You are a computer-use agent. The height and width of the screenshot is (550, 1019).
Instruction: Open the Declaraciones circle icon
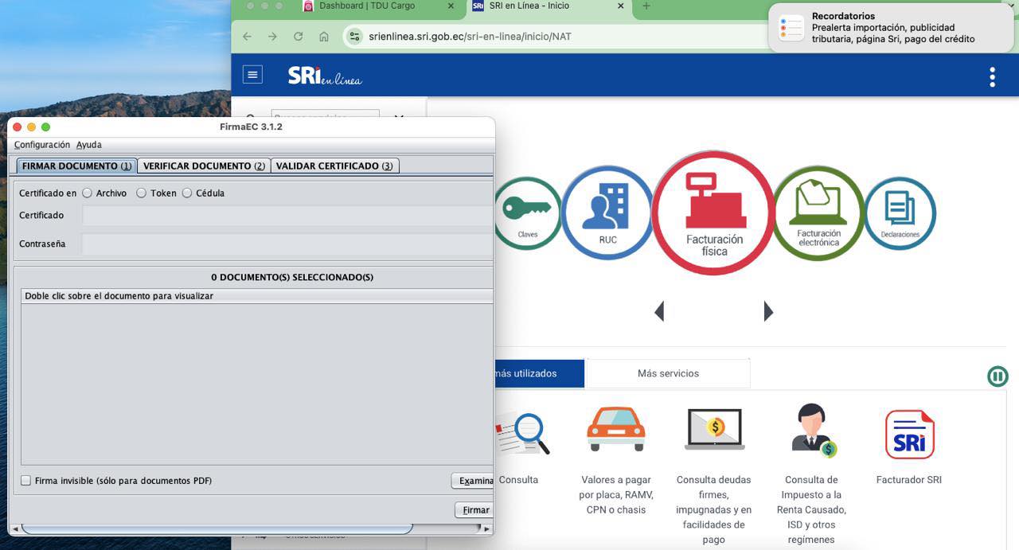click(x=900, y=213)
